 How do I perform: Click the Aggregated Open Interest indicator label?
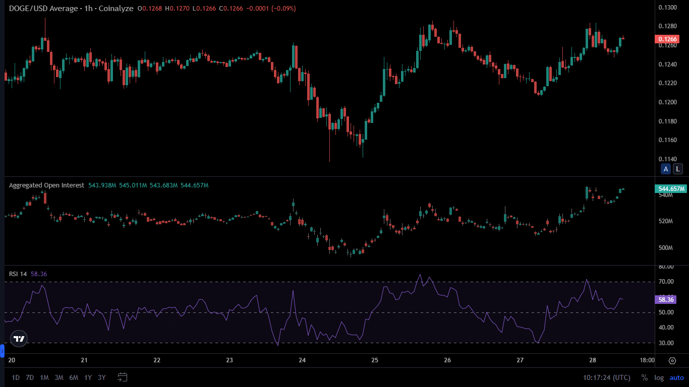pos(46,185)
